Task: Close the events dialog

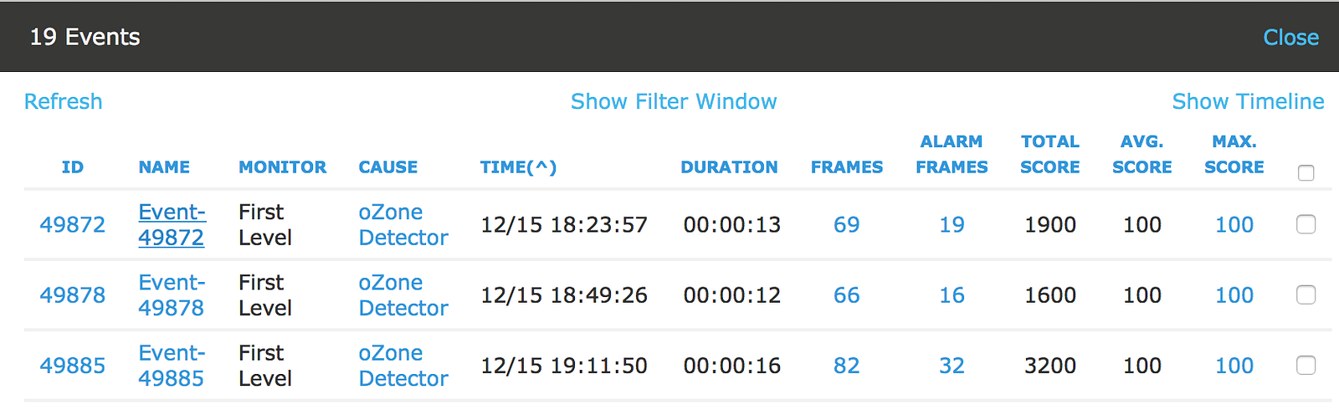Action: (1290, 37)
